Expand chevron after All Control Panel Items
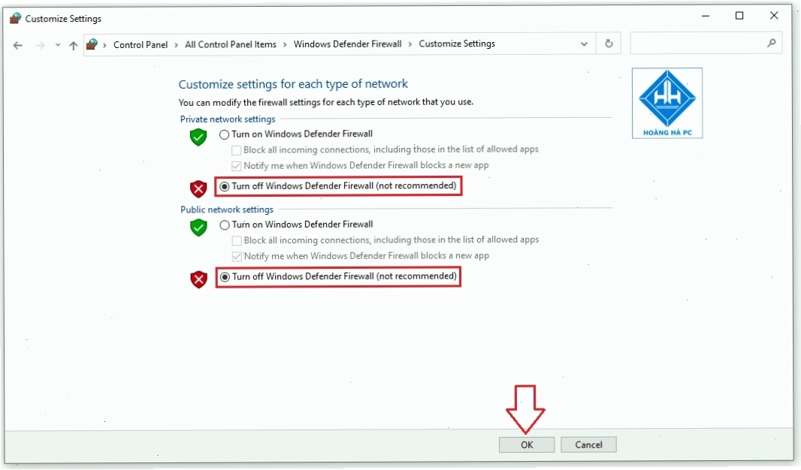Image resolution: width=801 pixels, height=470 pixels. tap(285, 45)
